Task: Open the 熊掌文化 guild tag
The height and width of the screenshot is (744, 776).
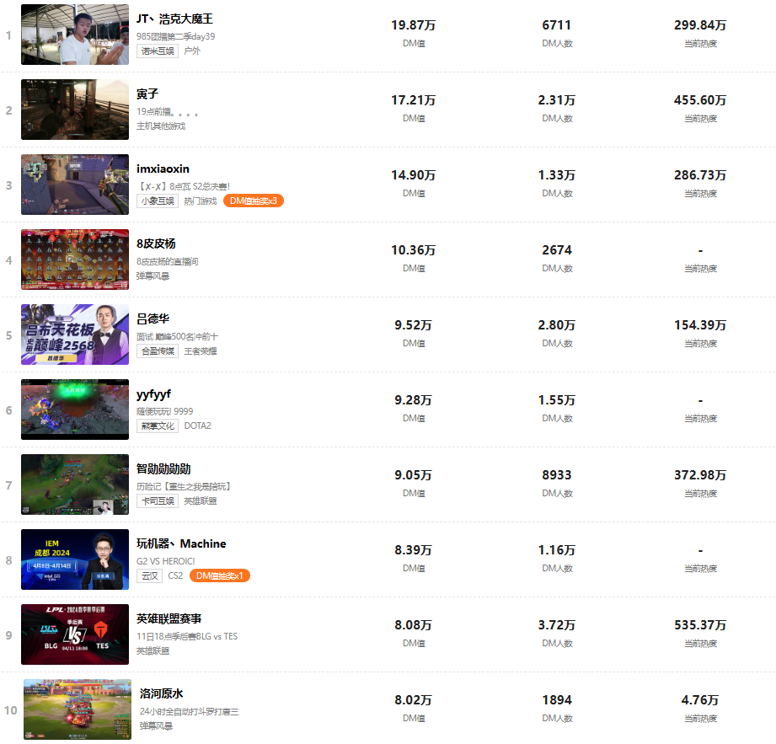Action: pos(158,426)
